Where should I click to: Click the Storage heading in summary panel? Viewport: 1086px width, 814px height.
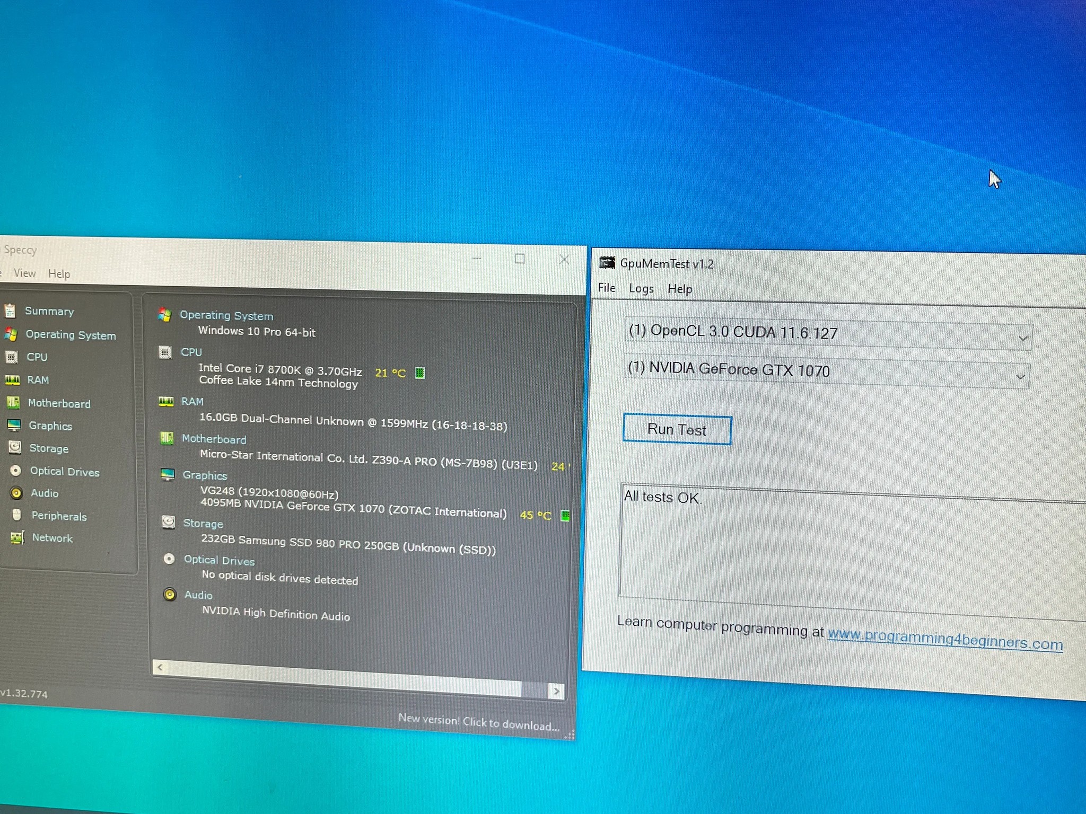pos(203,524)
